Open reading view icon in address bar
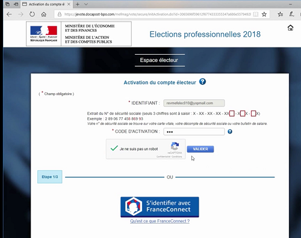The image size is (301, 238). (255, 14)
